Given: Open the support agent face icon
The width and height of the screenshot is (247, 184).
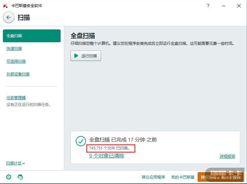Looking at the screenshot, I should coord(20,177).
